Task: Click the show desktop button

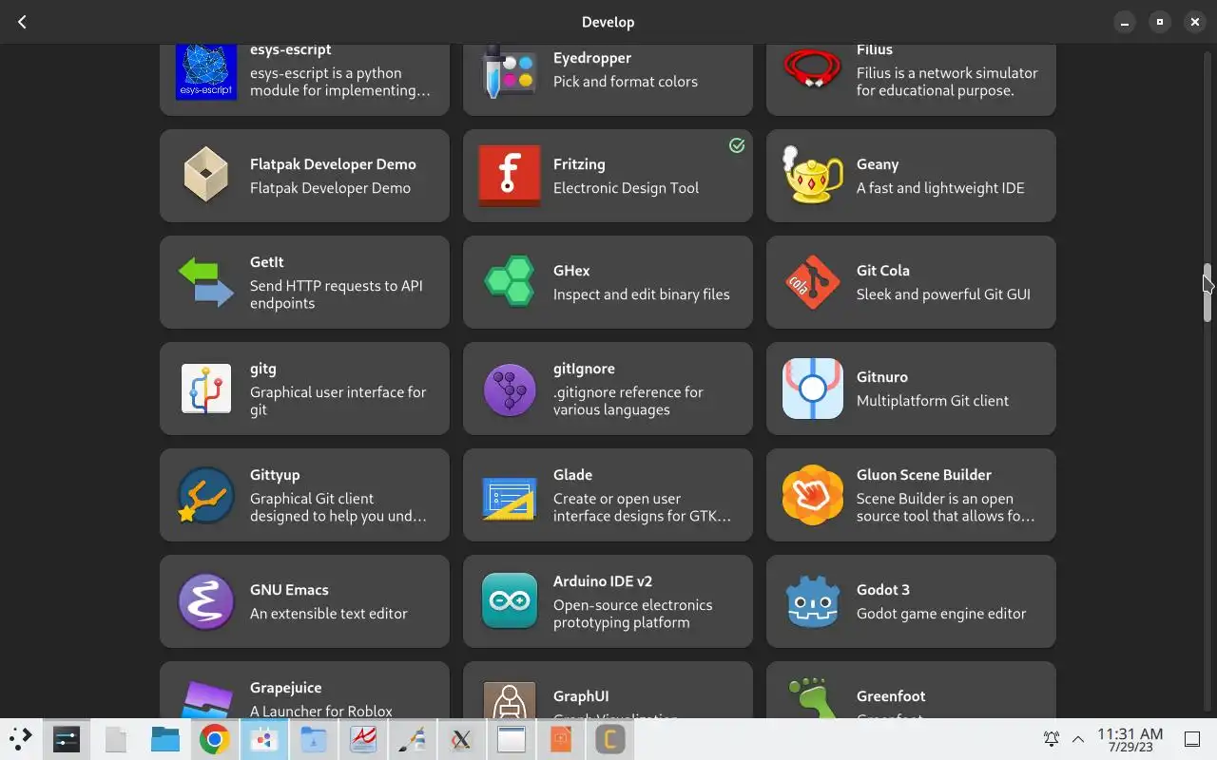Action: (1192, 738)
